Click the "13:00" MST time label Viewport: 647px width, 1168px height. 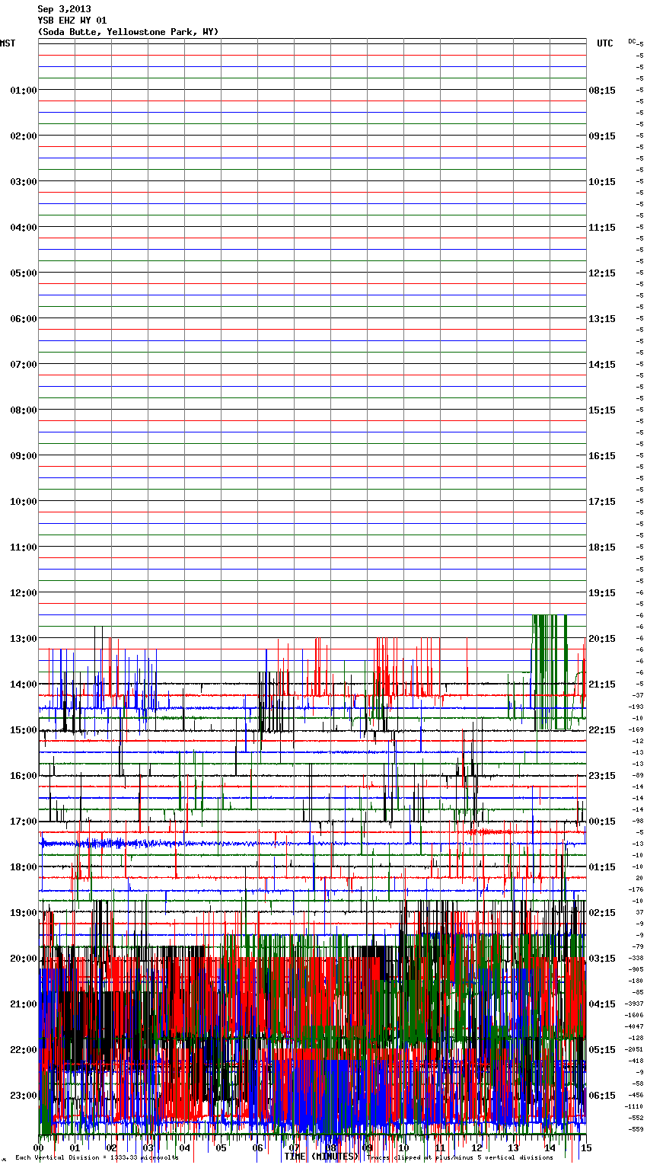click(x=24, y=639)
